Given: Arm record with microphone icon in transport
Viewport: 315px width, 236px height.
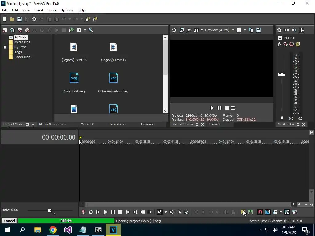Looking at the screenshot, I should 83,212.
